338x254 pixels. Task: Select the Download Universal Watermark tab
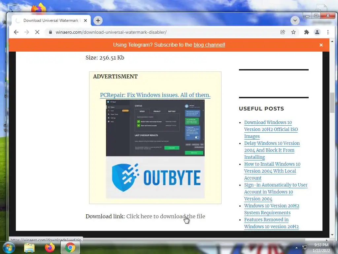pyautogui.click(x=51, y=21)
